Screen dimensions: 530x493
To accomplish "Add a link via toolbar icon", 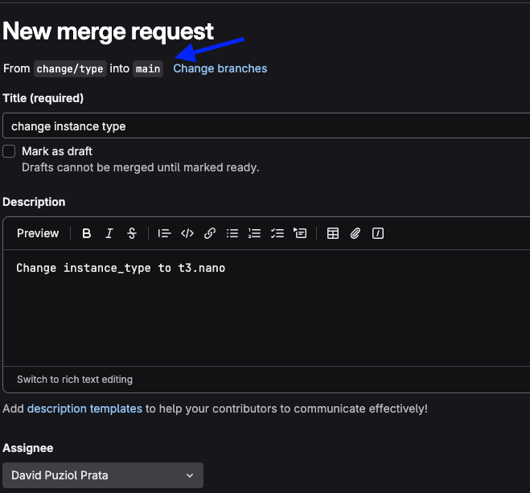I will 210,233.
